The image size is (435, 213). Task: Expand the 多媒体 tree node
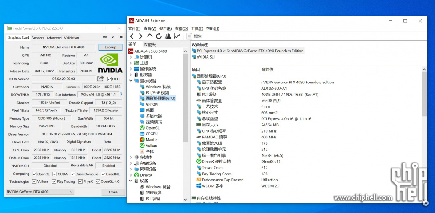point(131,157)
